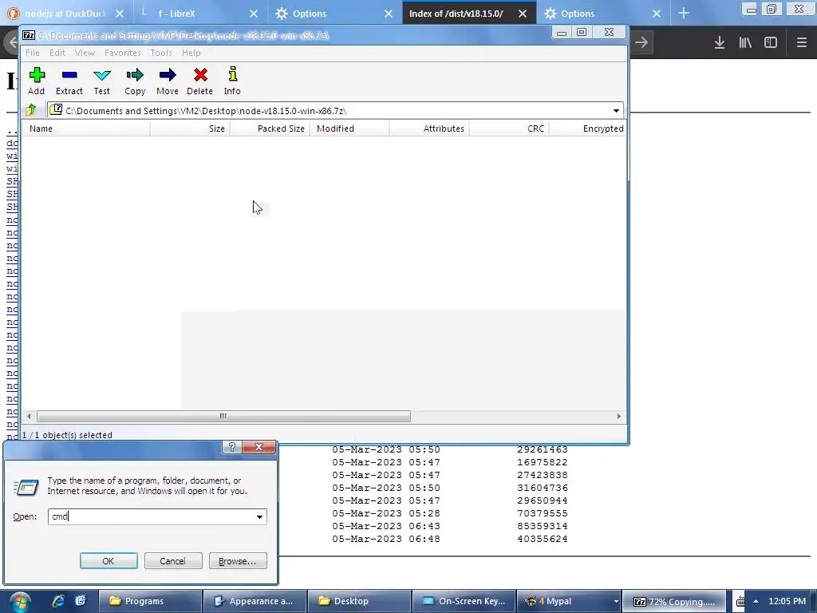The image size is (817, 613).
Task: Open the File menu in 7-Zip
Action: [x=32, y=53]
